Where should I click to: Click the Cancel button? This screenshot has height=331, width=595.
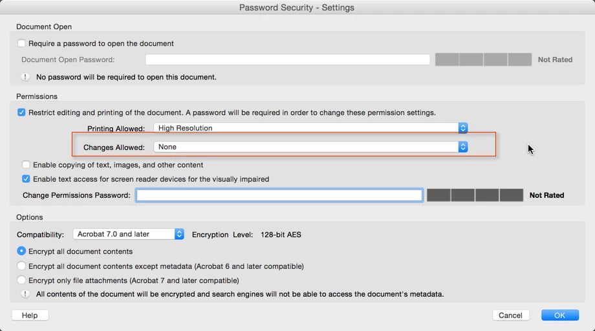[x=511, y=315]
